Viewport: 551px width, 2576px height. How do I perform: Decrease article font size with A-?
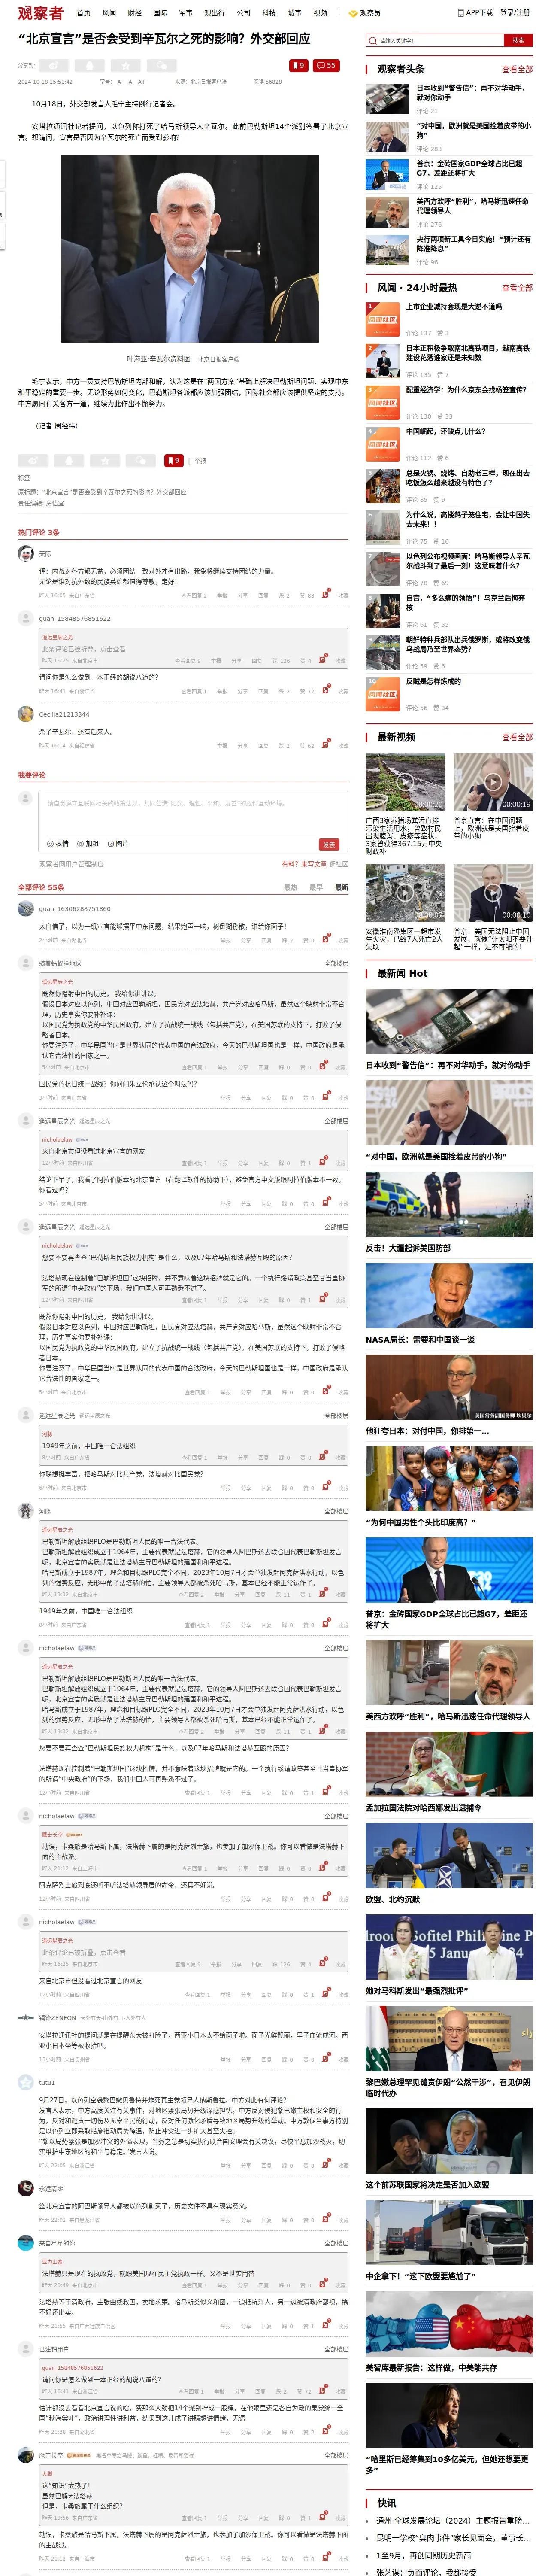(120, 82)
